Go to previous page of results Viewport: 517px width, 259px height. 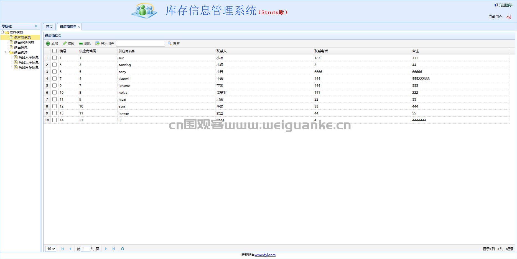(70, 249)
